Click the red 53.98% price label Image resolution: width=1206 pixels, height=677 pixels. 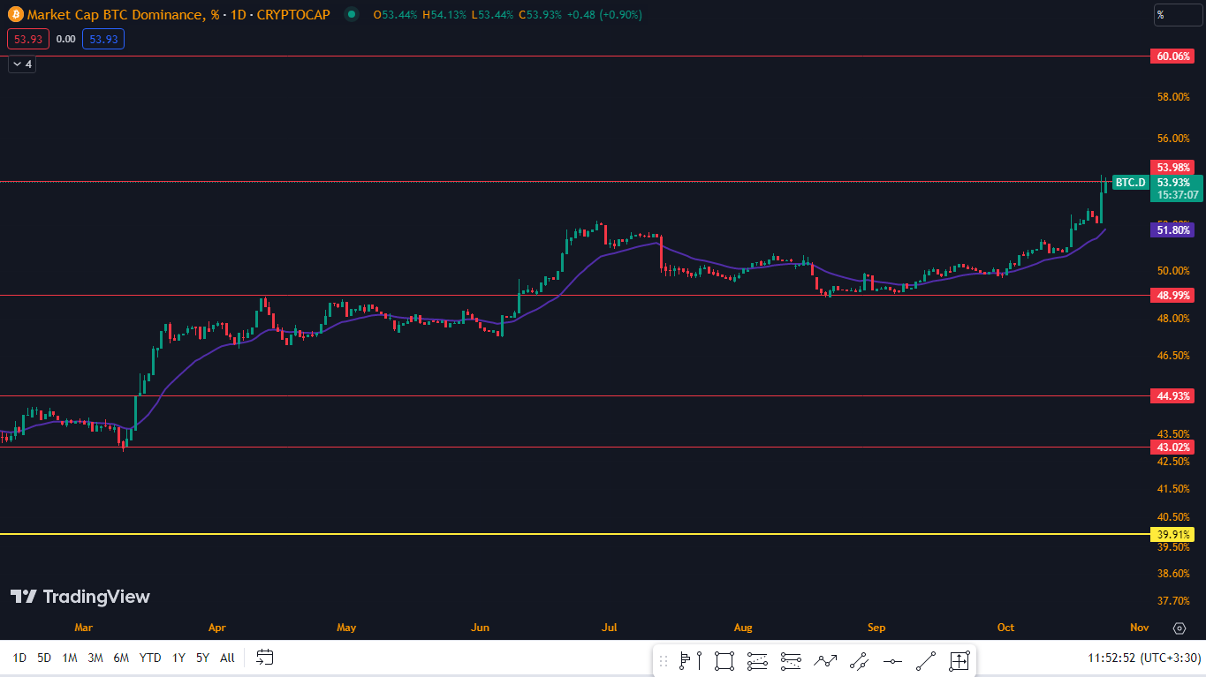1174,167
